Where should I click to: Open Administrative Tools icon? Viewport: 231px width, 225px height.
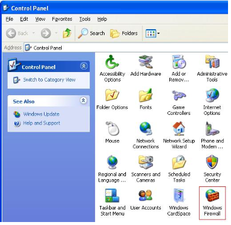click(212, 68)
